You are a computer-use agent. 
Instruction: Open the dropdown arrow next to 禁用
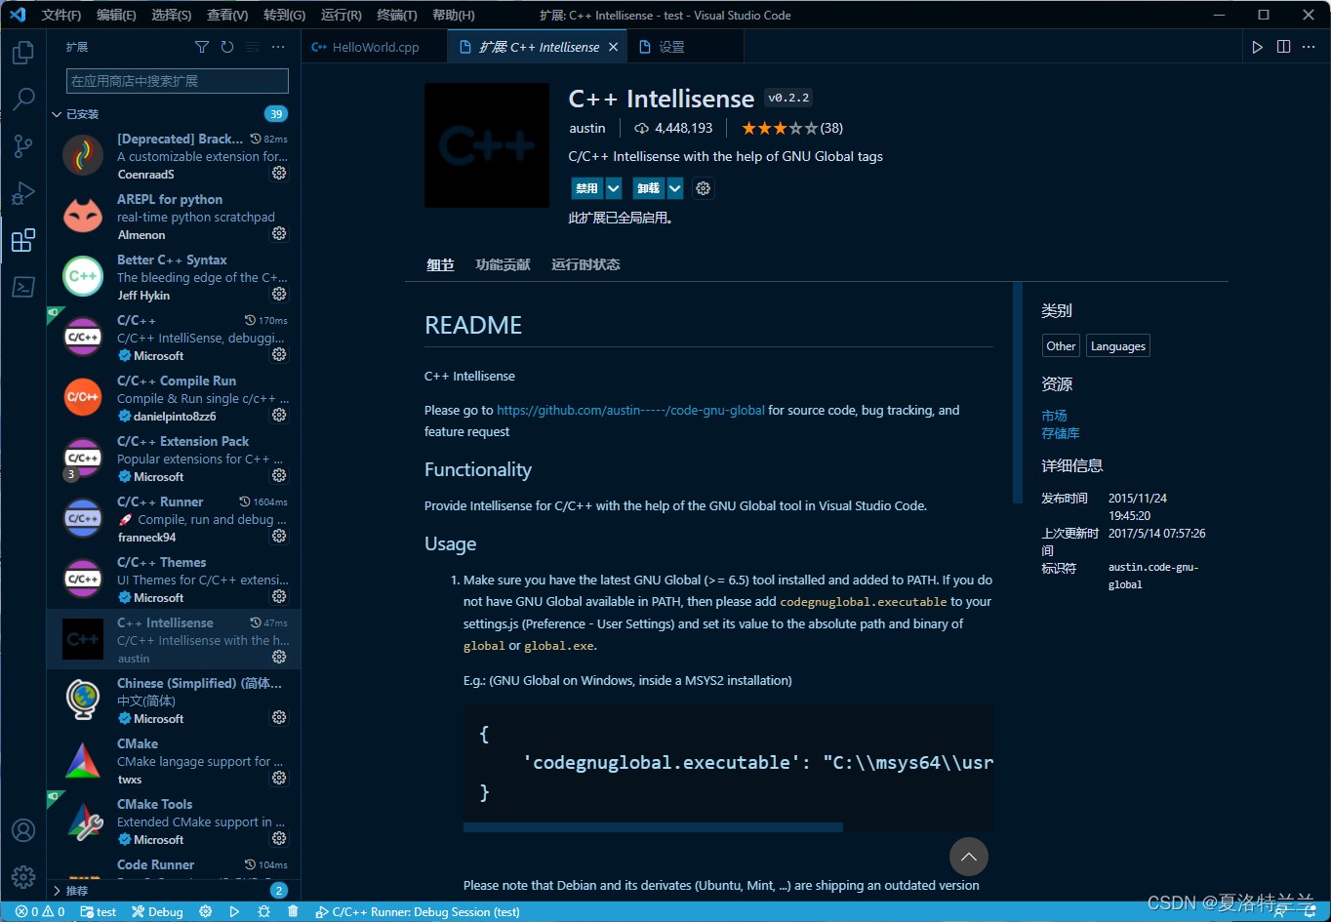[x=614, y=188]
